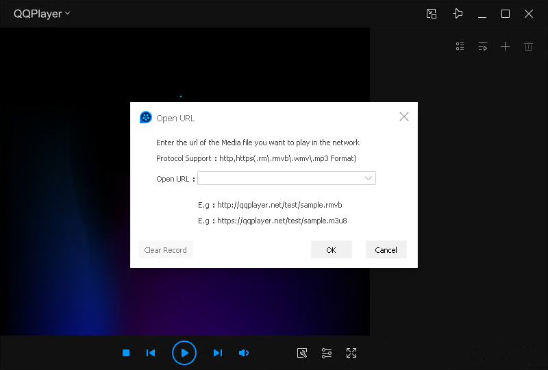This screenshot has width=548, height=370.
Task: Enter fullscreen mode
Action: (351, 353)
